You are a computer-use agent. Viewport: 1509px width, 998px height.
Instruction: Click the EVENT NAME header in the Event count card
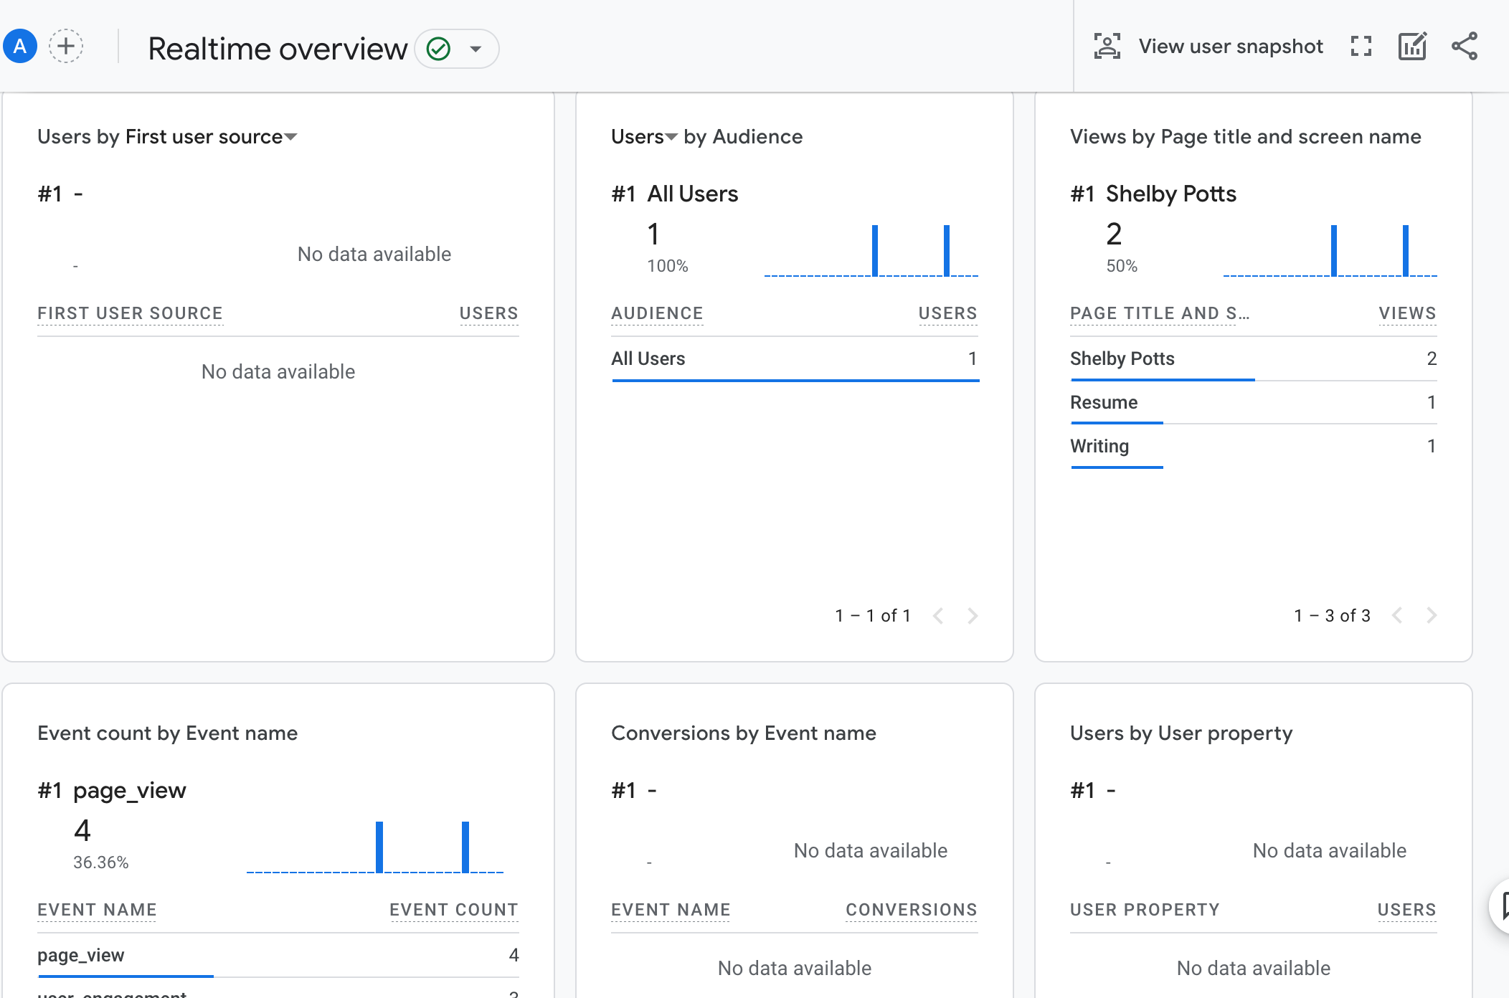[x=97, y=910]
